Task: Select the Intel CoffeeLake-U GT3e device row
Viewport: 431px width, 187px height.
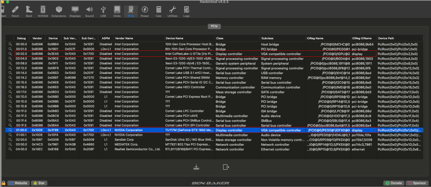Action: pos(214,54)
